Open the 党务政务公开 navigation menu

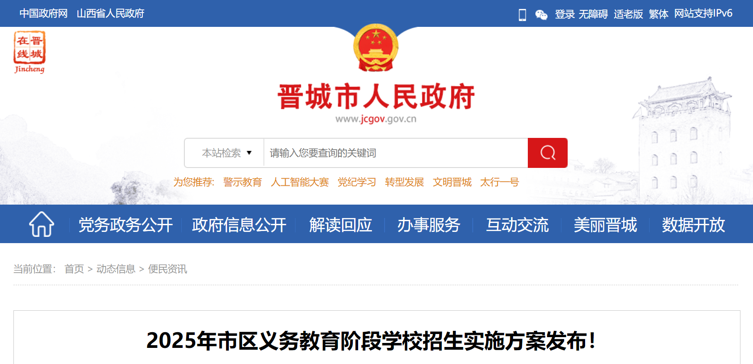pos(126,225)
